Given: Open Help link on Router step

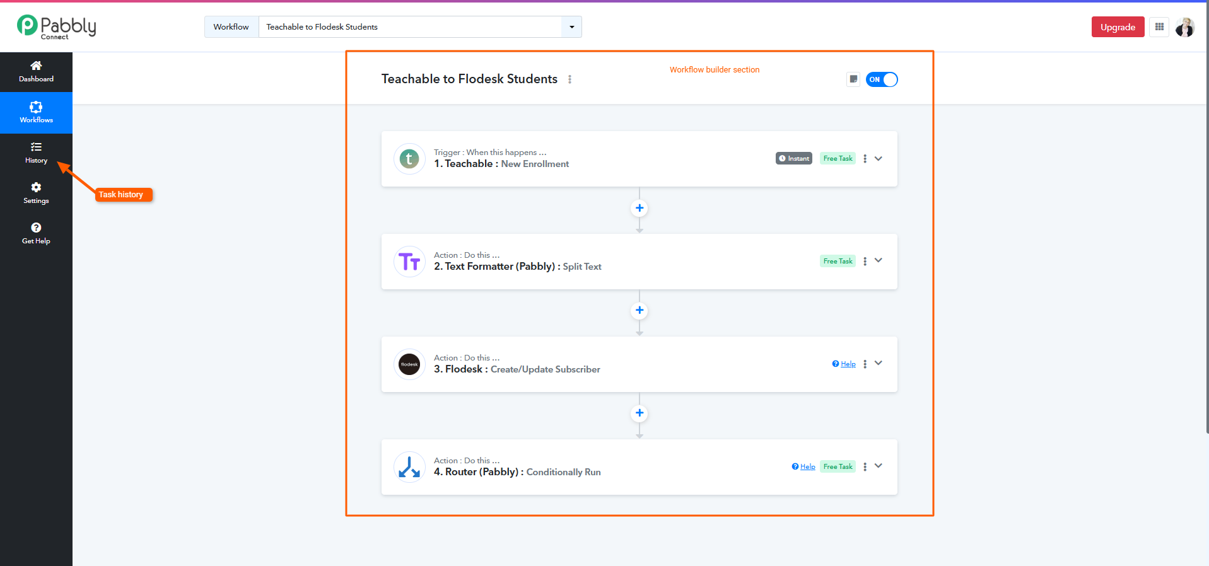Looking at the screenshot, I should tap(803, 466).
